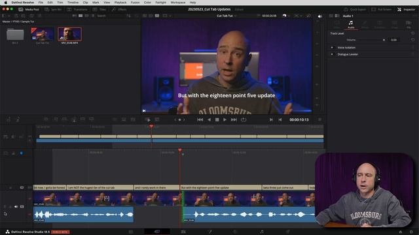Open the DaVinci Resolve app menu
419x235 pixels.
[x=23, y=3]
